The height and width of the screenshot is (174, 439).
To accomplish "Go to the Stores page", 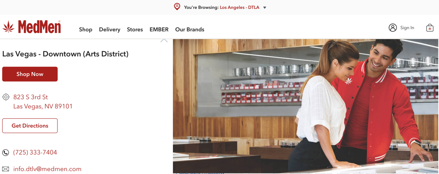I will pyautogui.click(x=135, y=29).
